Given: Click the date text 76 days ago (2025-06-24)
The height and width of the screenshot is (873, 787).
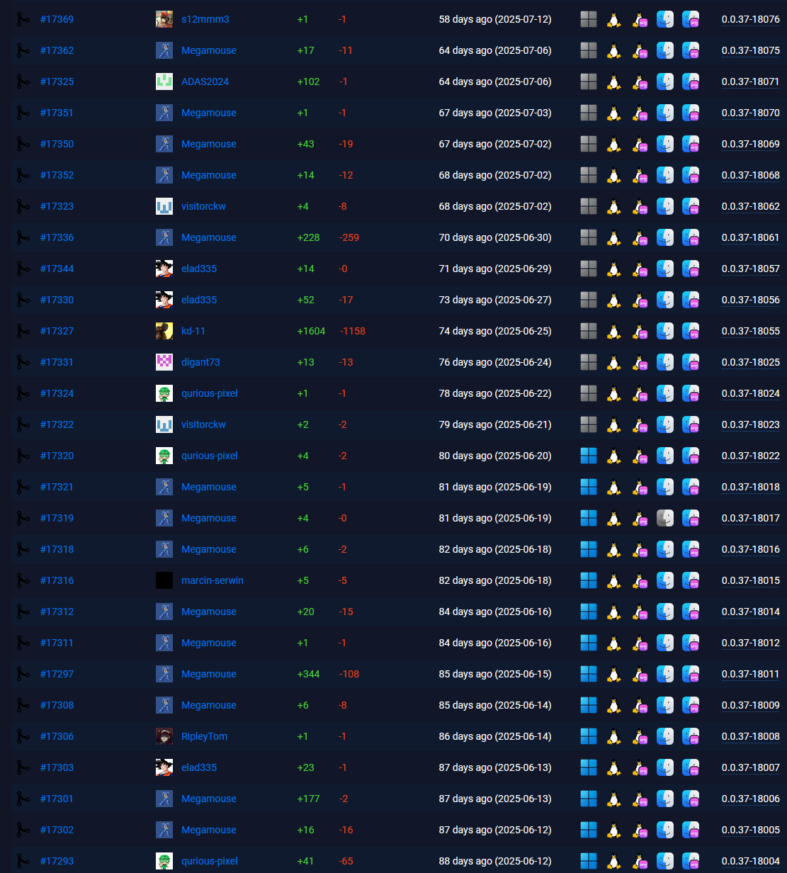Looking at the screenshot, I should coord(495,362).
